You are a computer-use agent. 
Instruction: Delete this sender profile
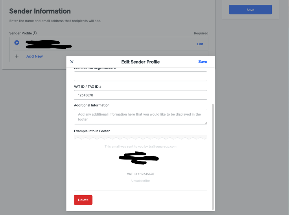coord(83,200)
